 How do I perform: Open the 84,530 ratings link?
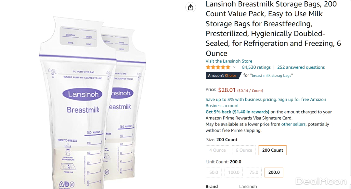256,67
